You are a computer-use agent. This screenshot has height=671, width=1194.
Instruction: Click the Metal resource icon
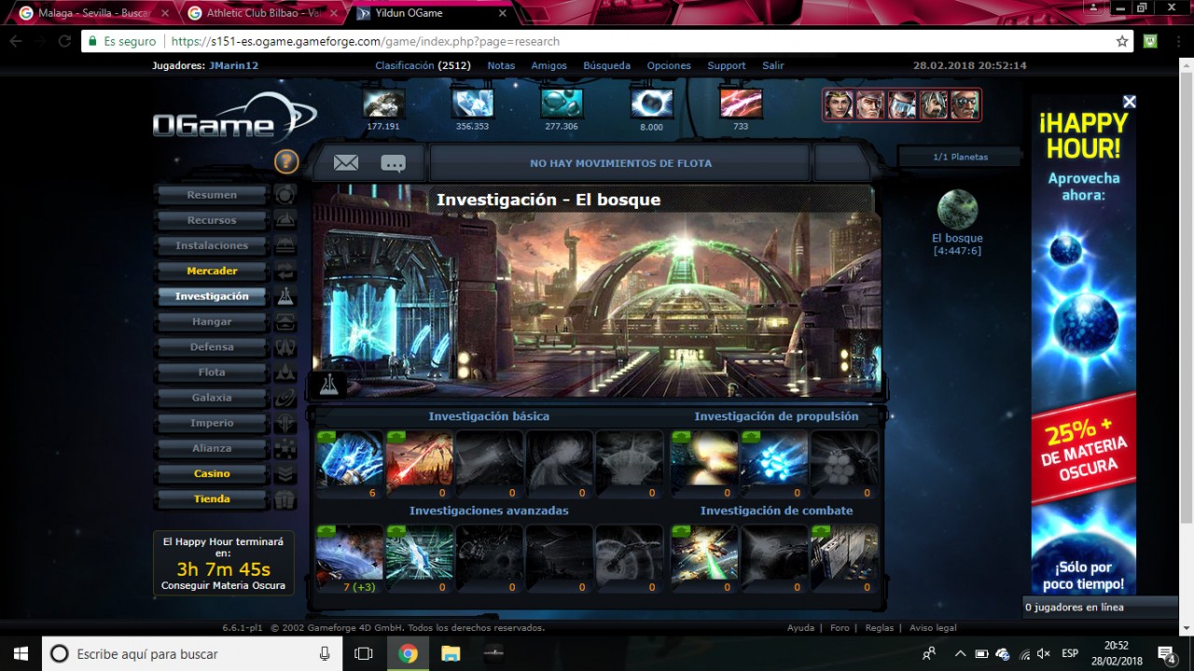click(383, 103)
